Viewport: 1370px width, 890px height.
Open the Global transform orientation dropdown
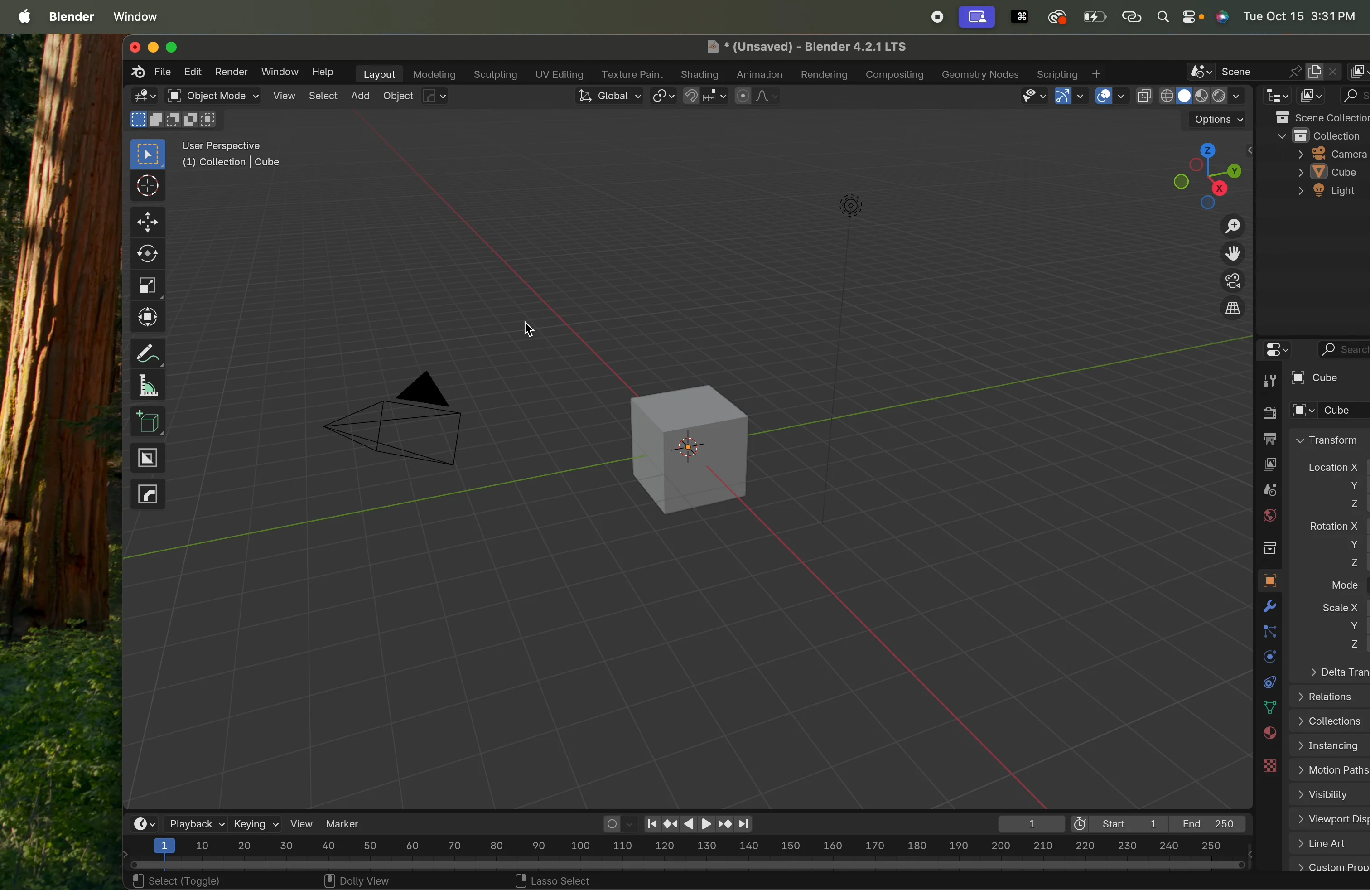[610, 96]
